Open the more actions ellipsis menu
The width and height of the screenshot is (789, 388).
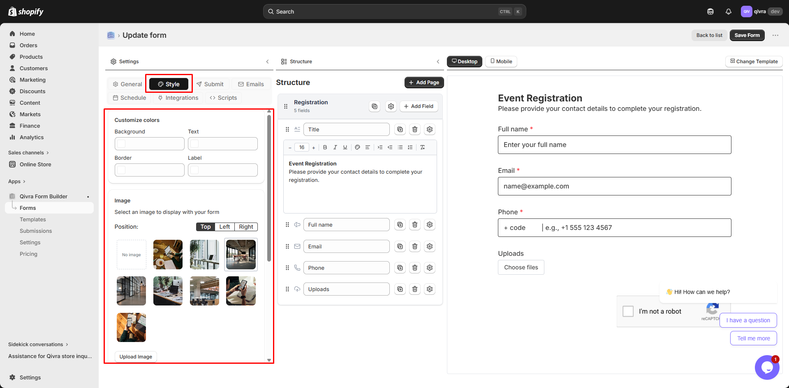pos(775,35)
